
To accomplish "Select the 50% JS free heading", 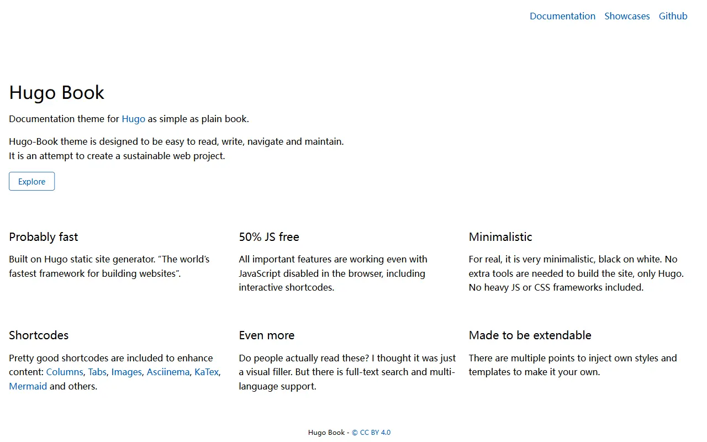I will 269,237.
